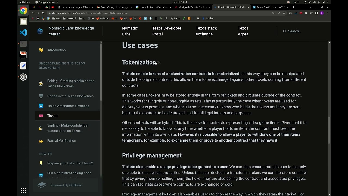Open a new browser tab
Image resolution: width=348 pixels, height=196 pixels.
coord(293,7)
